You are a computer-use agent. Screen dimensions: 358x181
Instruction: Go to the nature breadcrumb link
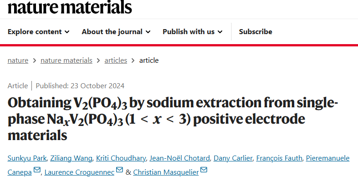[18, 60]
